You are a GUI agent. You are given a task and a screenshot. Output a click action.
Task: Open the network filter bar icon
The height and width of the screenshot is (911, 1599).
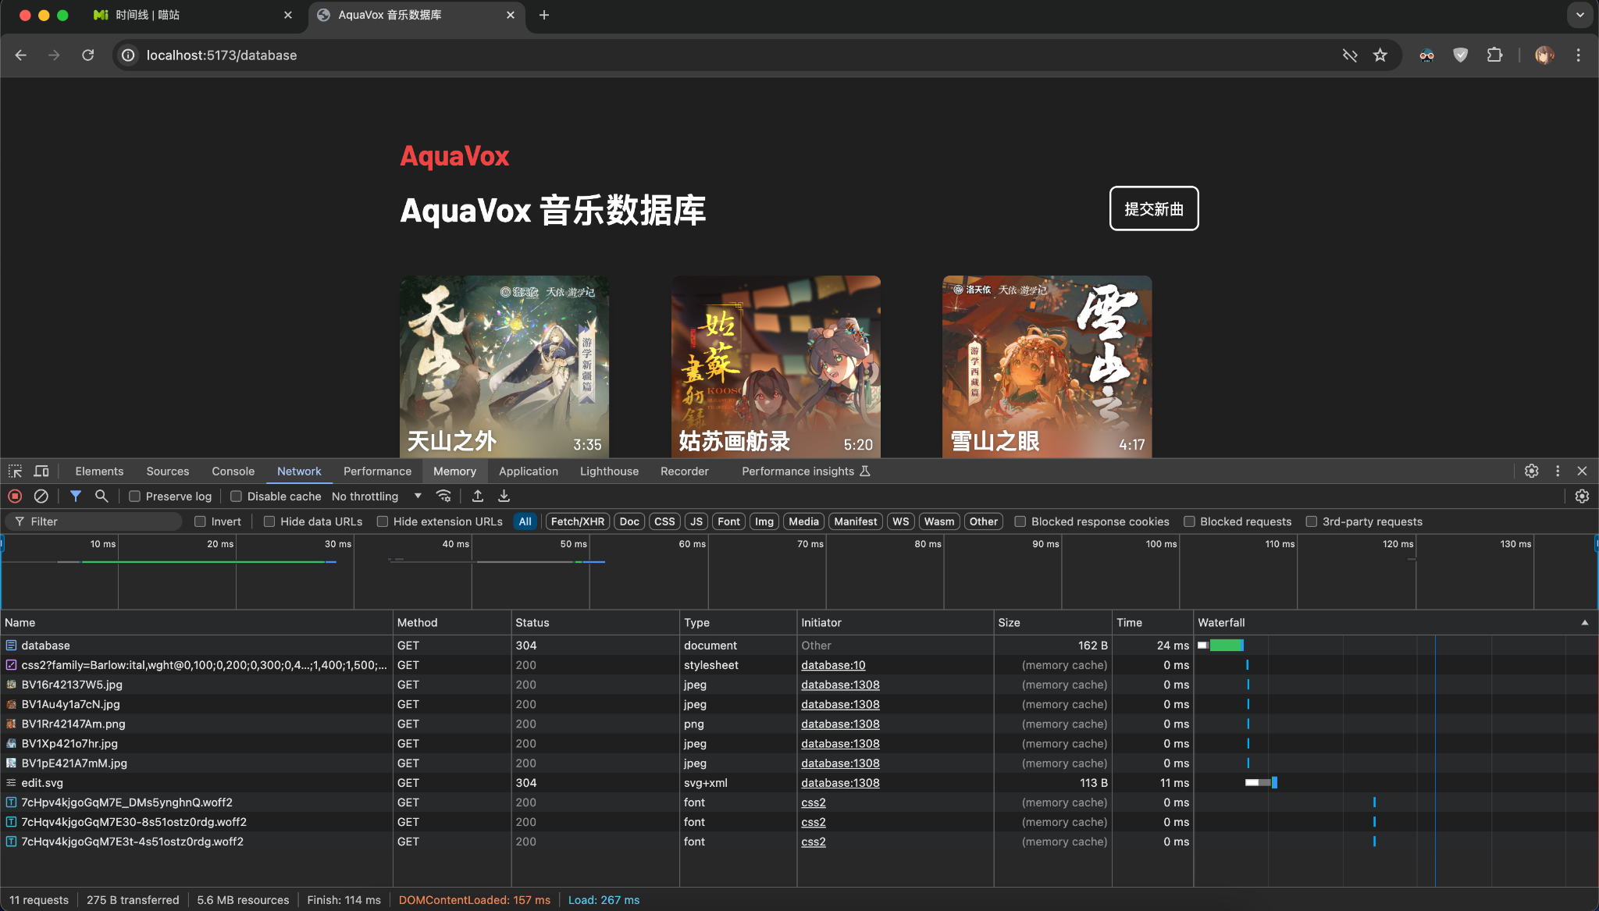click(x=76, y=496)
